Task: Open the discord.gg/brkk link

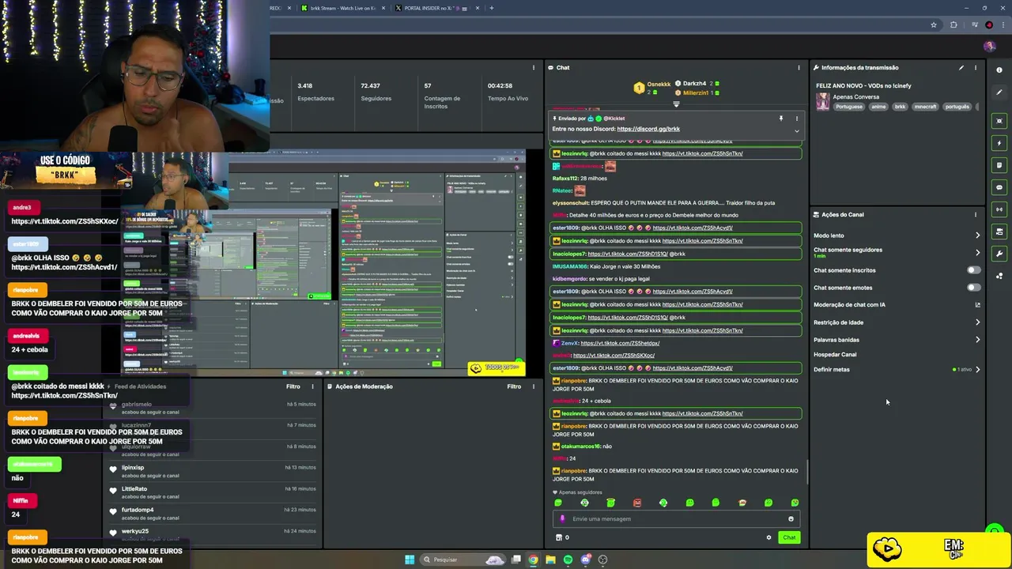Action: [648, 129]
